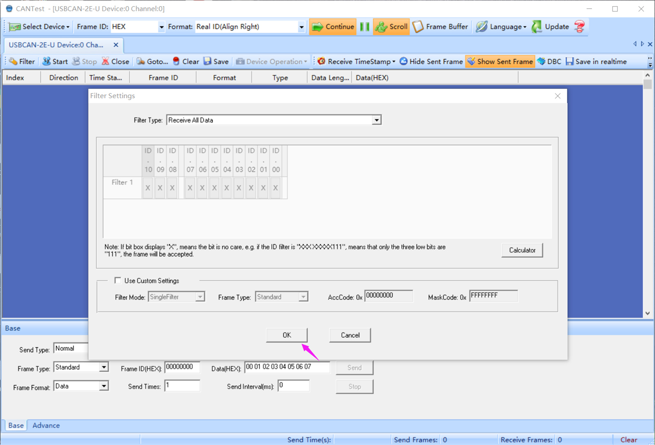655x445 pixels.
Task: Click the Update toolbar icon
Action: [x=550, y=27]
